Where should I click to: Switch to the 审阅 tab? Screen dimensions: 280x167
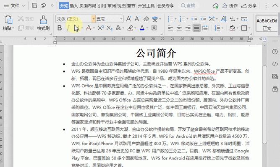click(x=112, y=6)
